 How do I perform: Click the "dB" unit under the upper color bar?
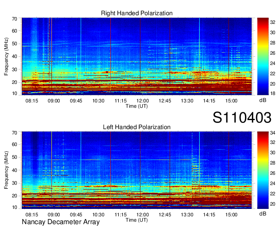click(263, 100)
